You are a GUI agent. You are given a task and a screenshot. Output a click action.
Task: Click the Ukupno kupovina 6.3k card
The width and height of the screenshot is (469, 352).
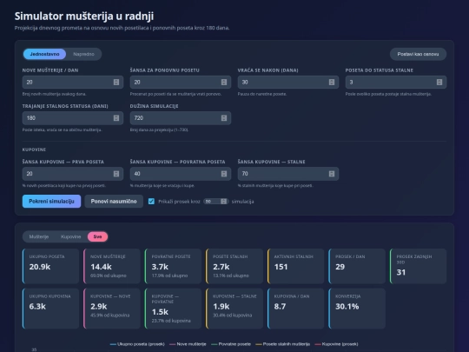click(x=51, y=309)
